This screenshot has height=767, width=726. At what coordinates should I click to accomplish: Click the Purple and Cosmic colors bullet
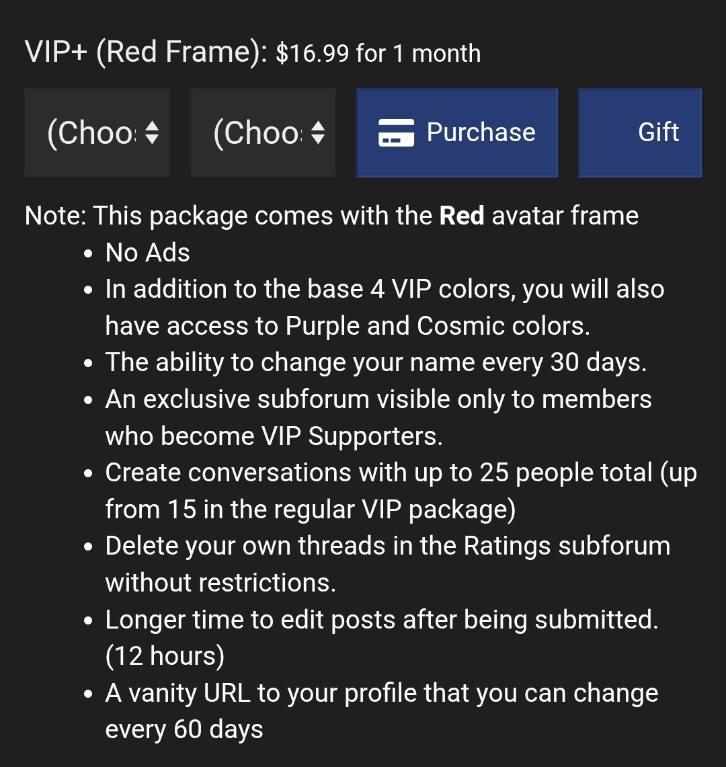click(383, 307)
